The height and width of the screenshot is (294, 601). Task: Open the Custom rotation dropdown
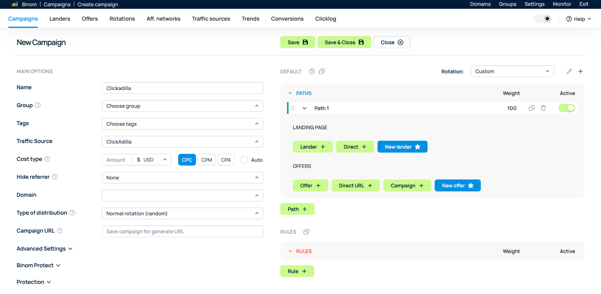coord(512,71)
